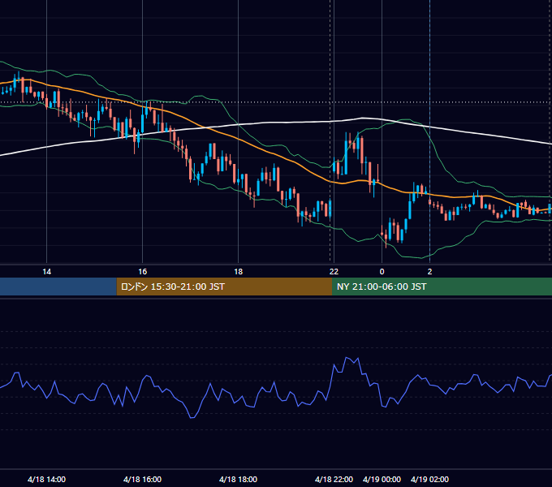Screen dimensions: 552x487
Task: Select the London 15:30-21:00 JST session bar
Action: 224,287
